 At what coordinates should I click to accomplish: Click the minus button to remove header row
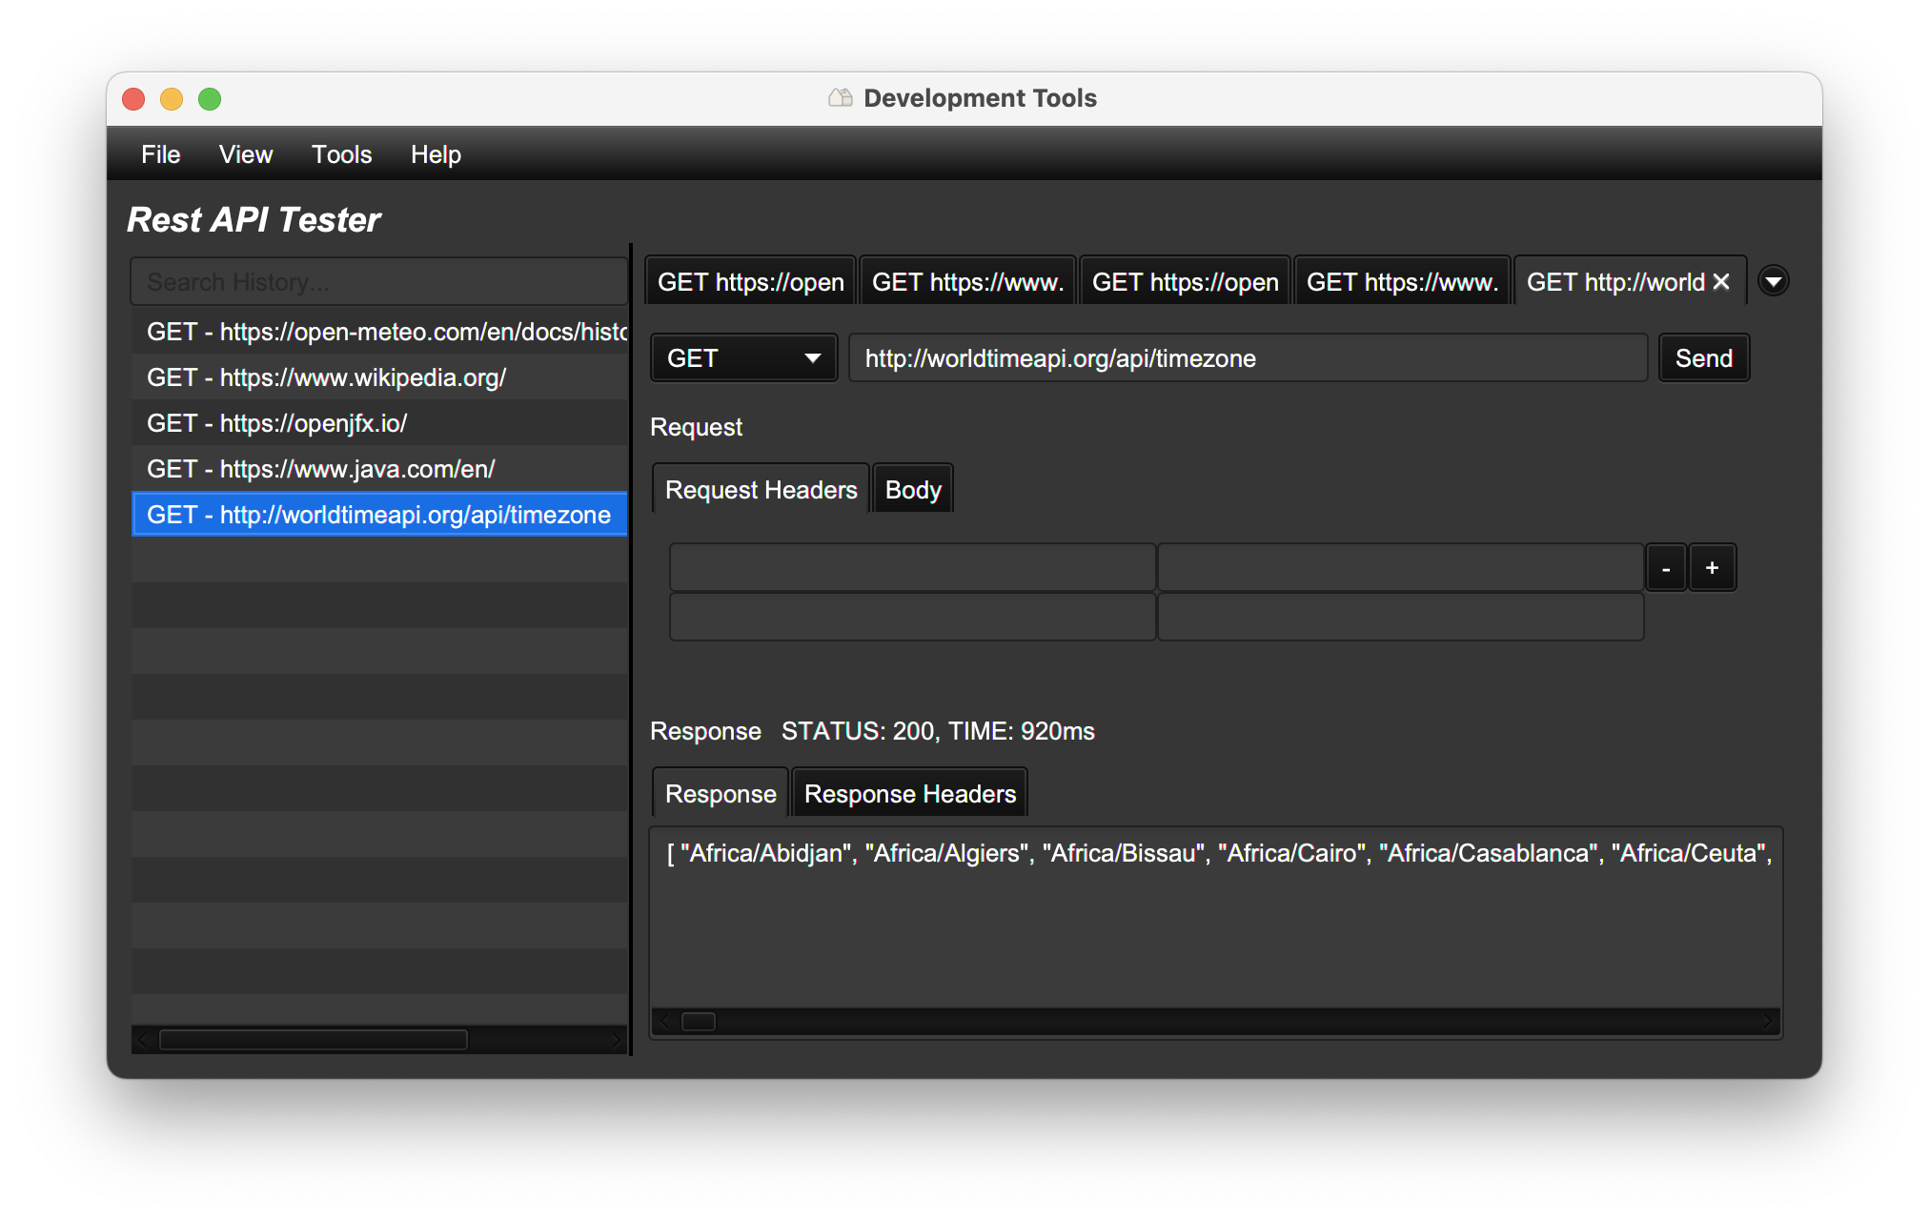(1665, 568)
